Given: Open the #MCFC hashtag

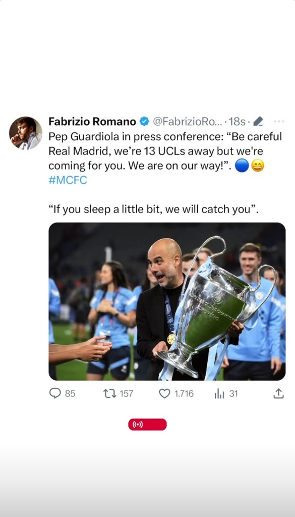Looking at the screenshot, I should pos(68,181).
